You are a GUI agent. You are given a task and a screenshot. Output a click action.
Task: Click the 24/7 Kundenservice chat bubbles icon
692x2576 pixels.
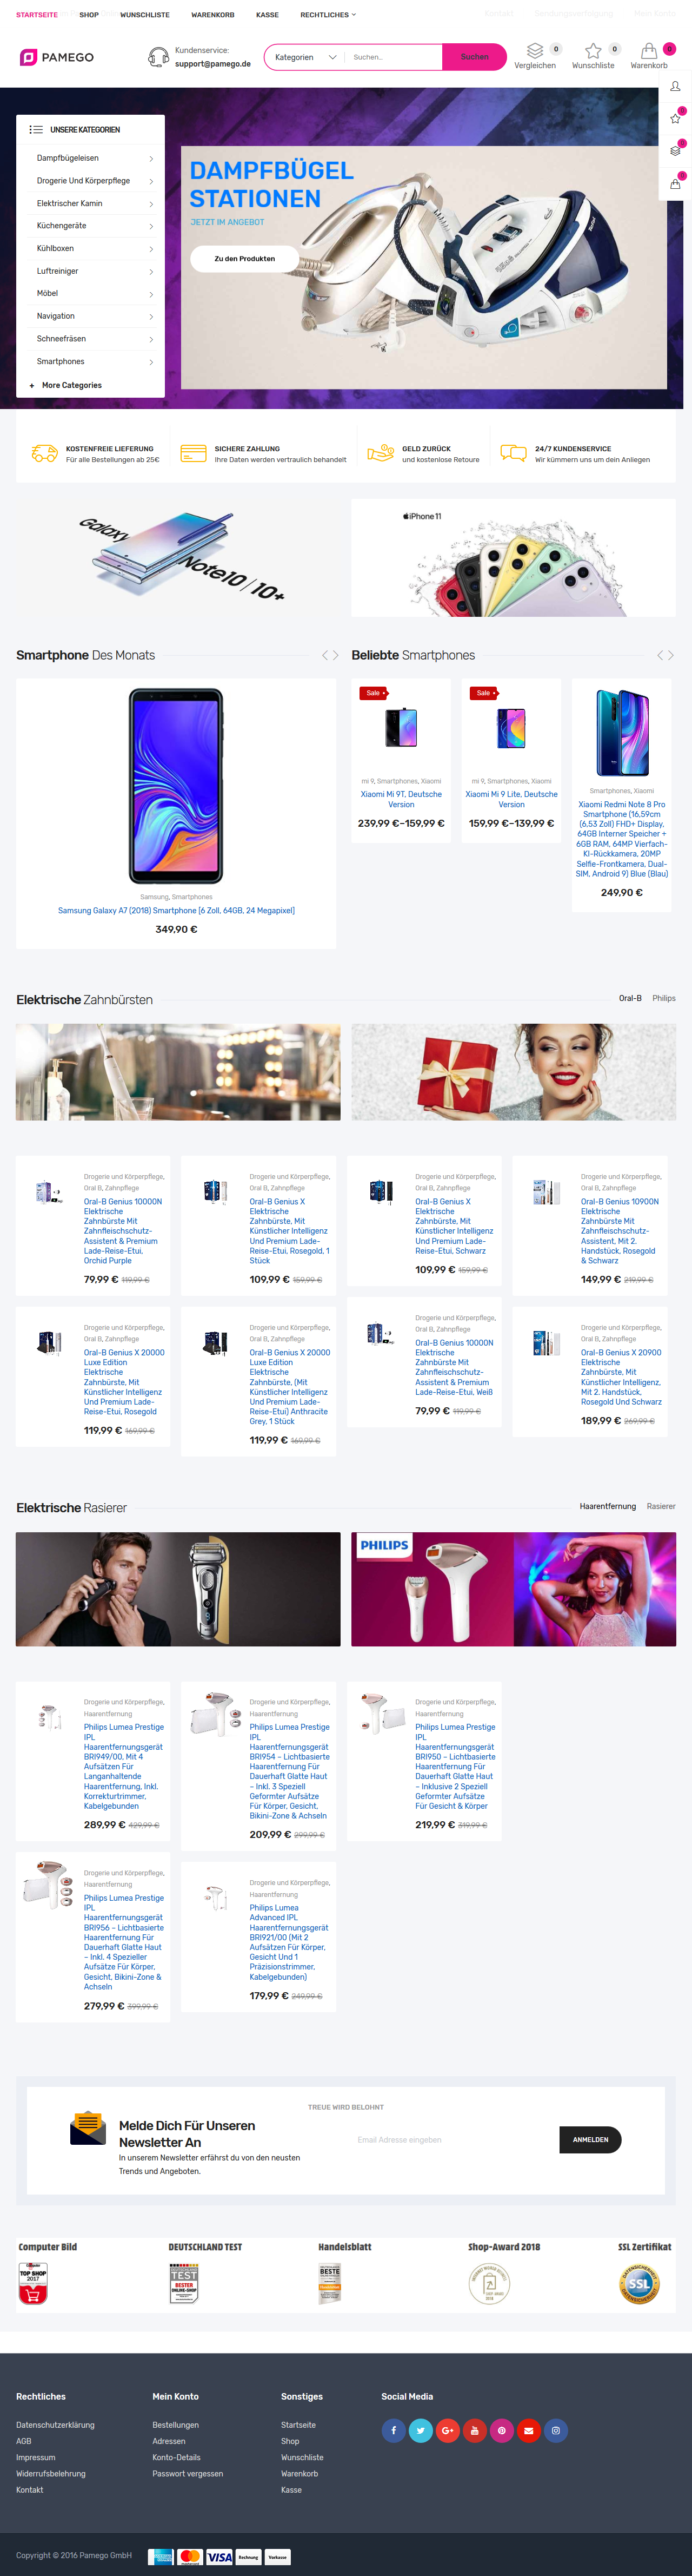513,453
